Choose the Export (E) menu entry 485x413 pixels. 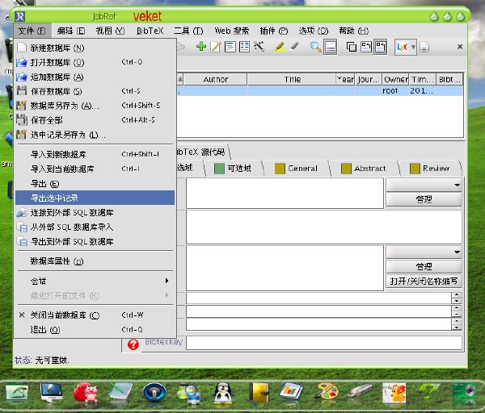95,184
